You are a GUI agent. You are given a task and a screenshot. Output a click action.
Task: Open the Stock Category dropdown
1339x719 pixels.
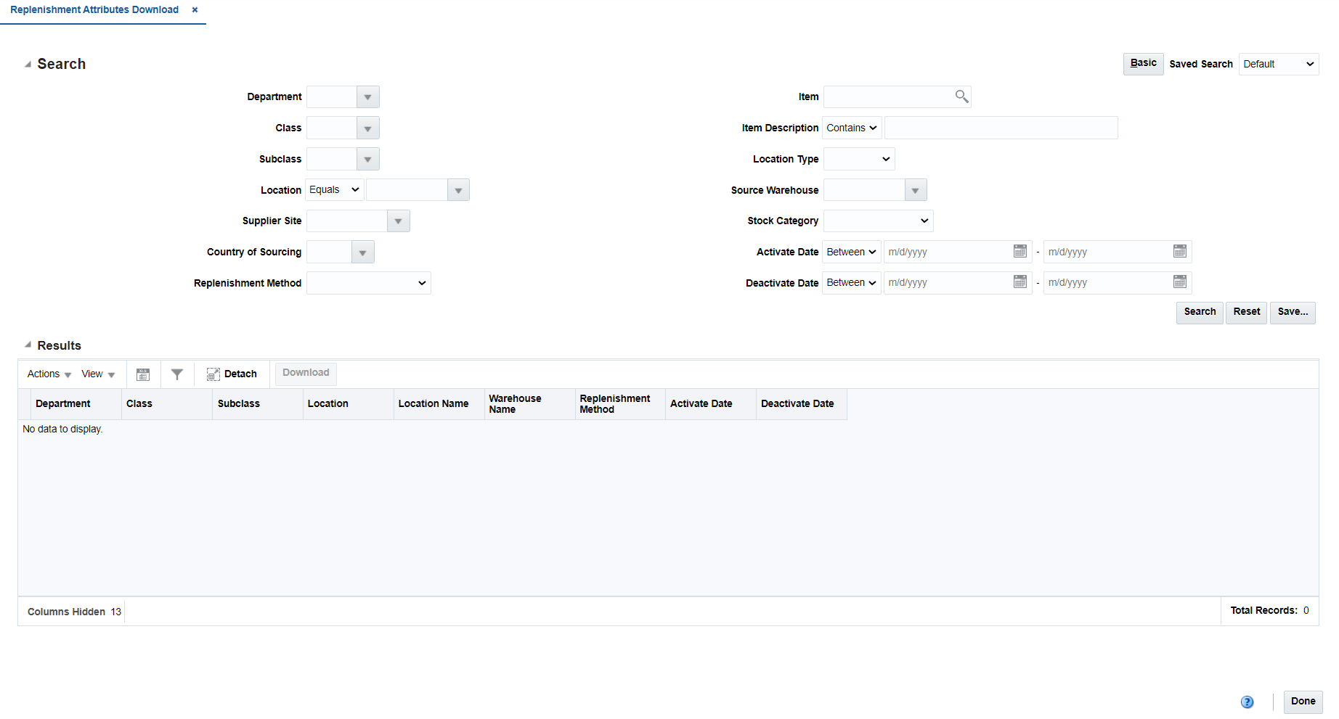pos(877,221)
